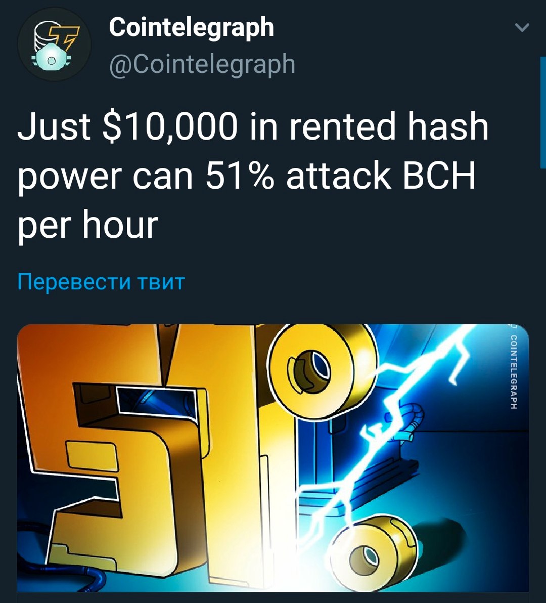The image size is (546, 603).
Task: Click the vertical COINTELEGRAPH watermark in image
Action: (513, 372)
